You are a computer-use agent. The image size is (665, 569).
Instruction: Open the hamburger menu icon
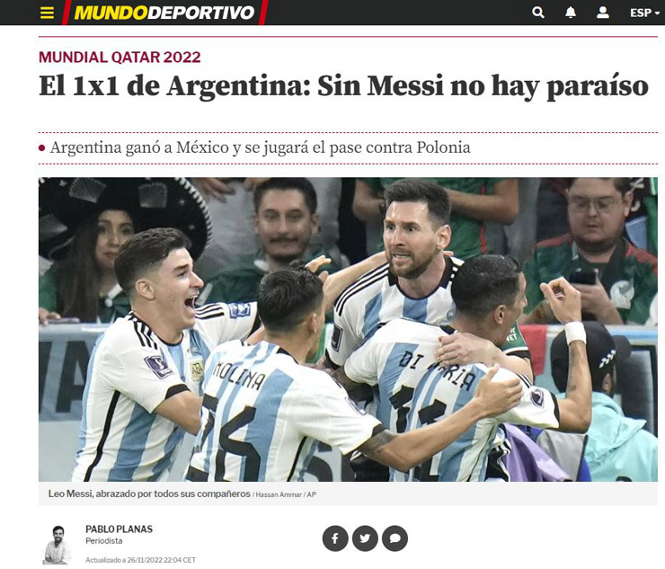pos(47,13)
